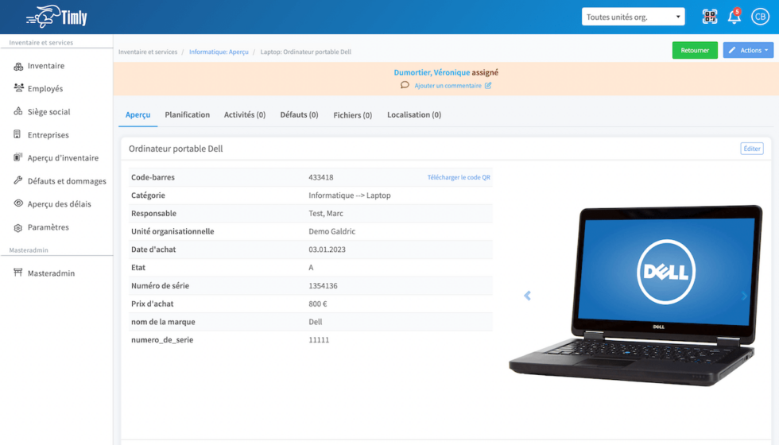Click the Dell laptop product image
The width and height of the screenshot is (779, 445).
635,295
